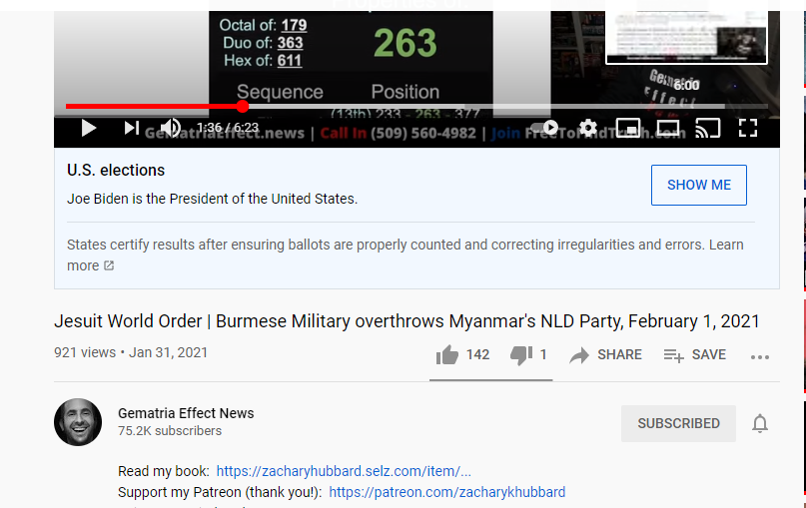Open video settings gear
806x508 pixels.
(588, 128)
